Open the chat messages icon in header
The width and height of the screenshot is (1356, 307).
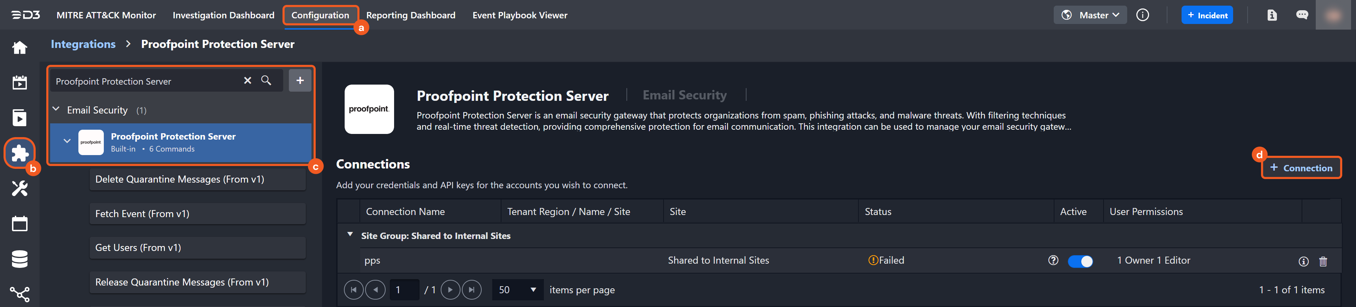point(1302,15)
